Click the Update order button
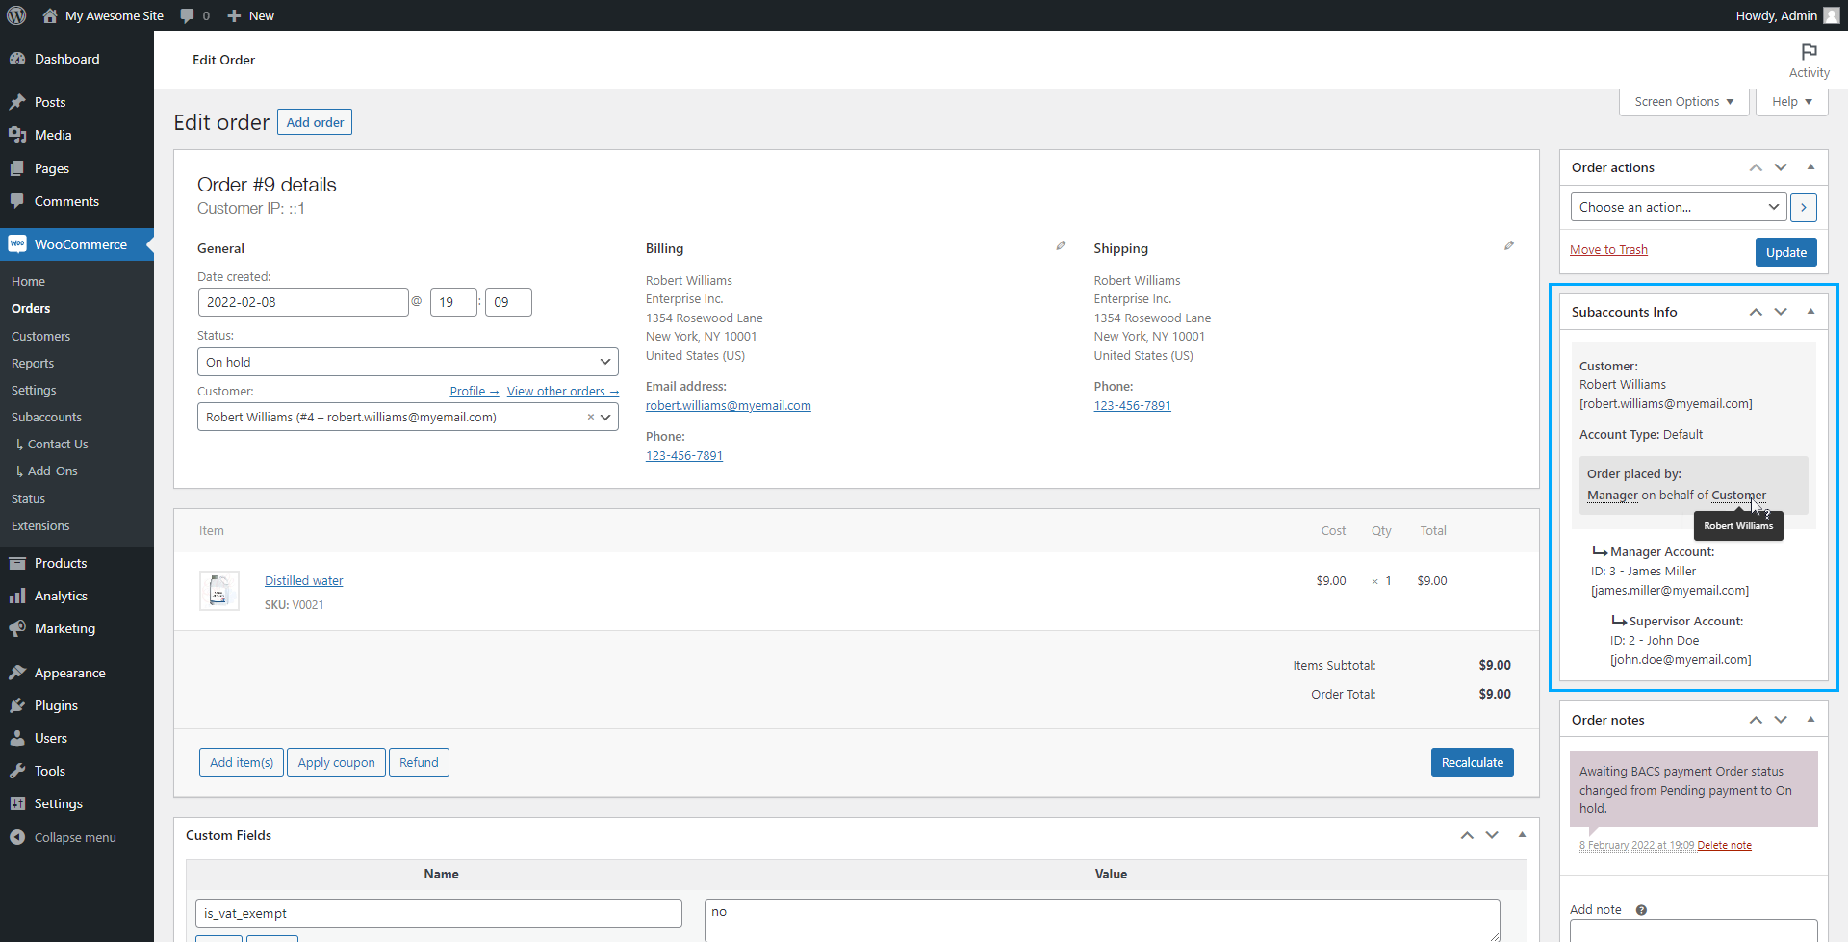 coord(1786,252)
